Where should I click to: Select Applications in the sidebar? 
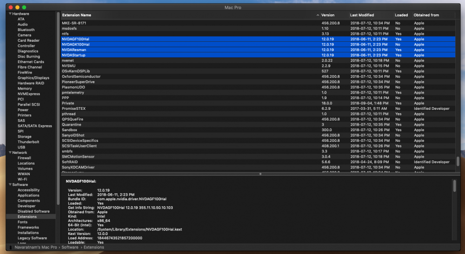[28, 195]
